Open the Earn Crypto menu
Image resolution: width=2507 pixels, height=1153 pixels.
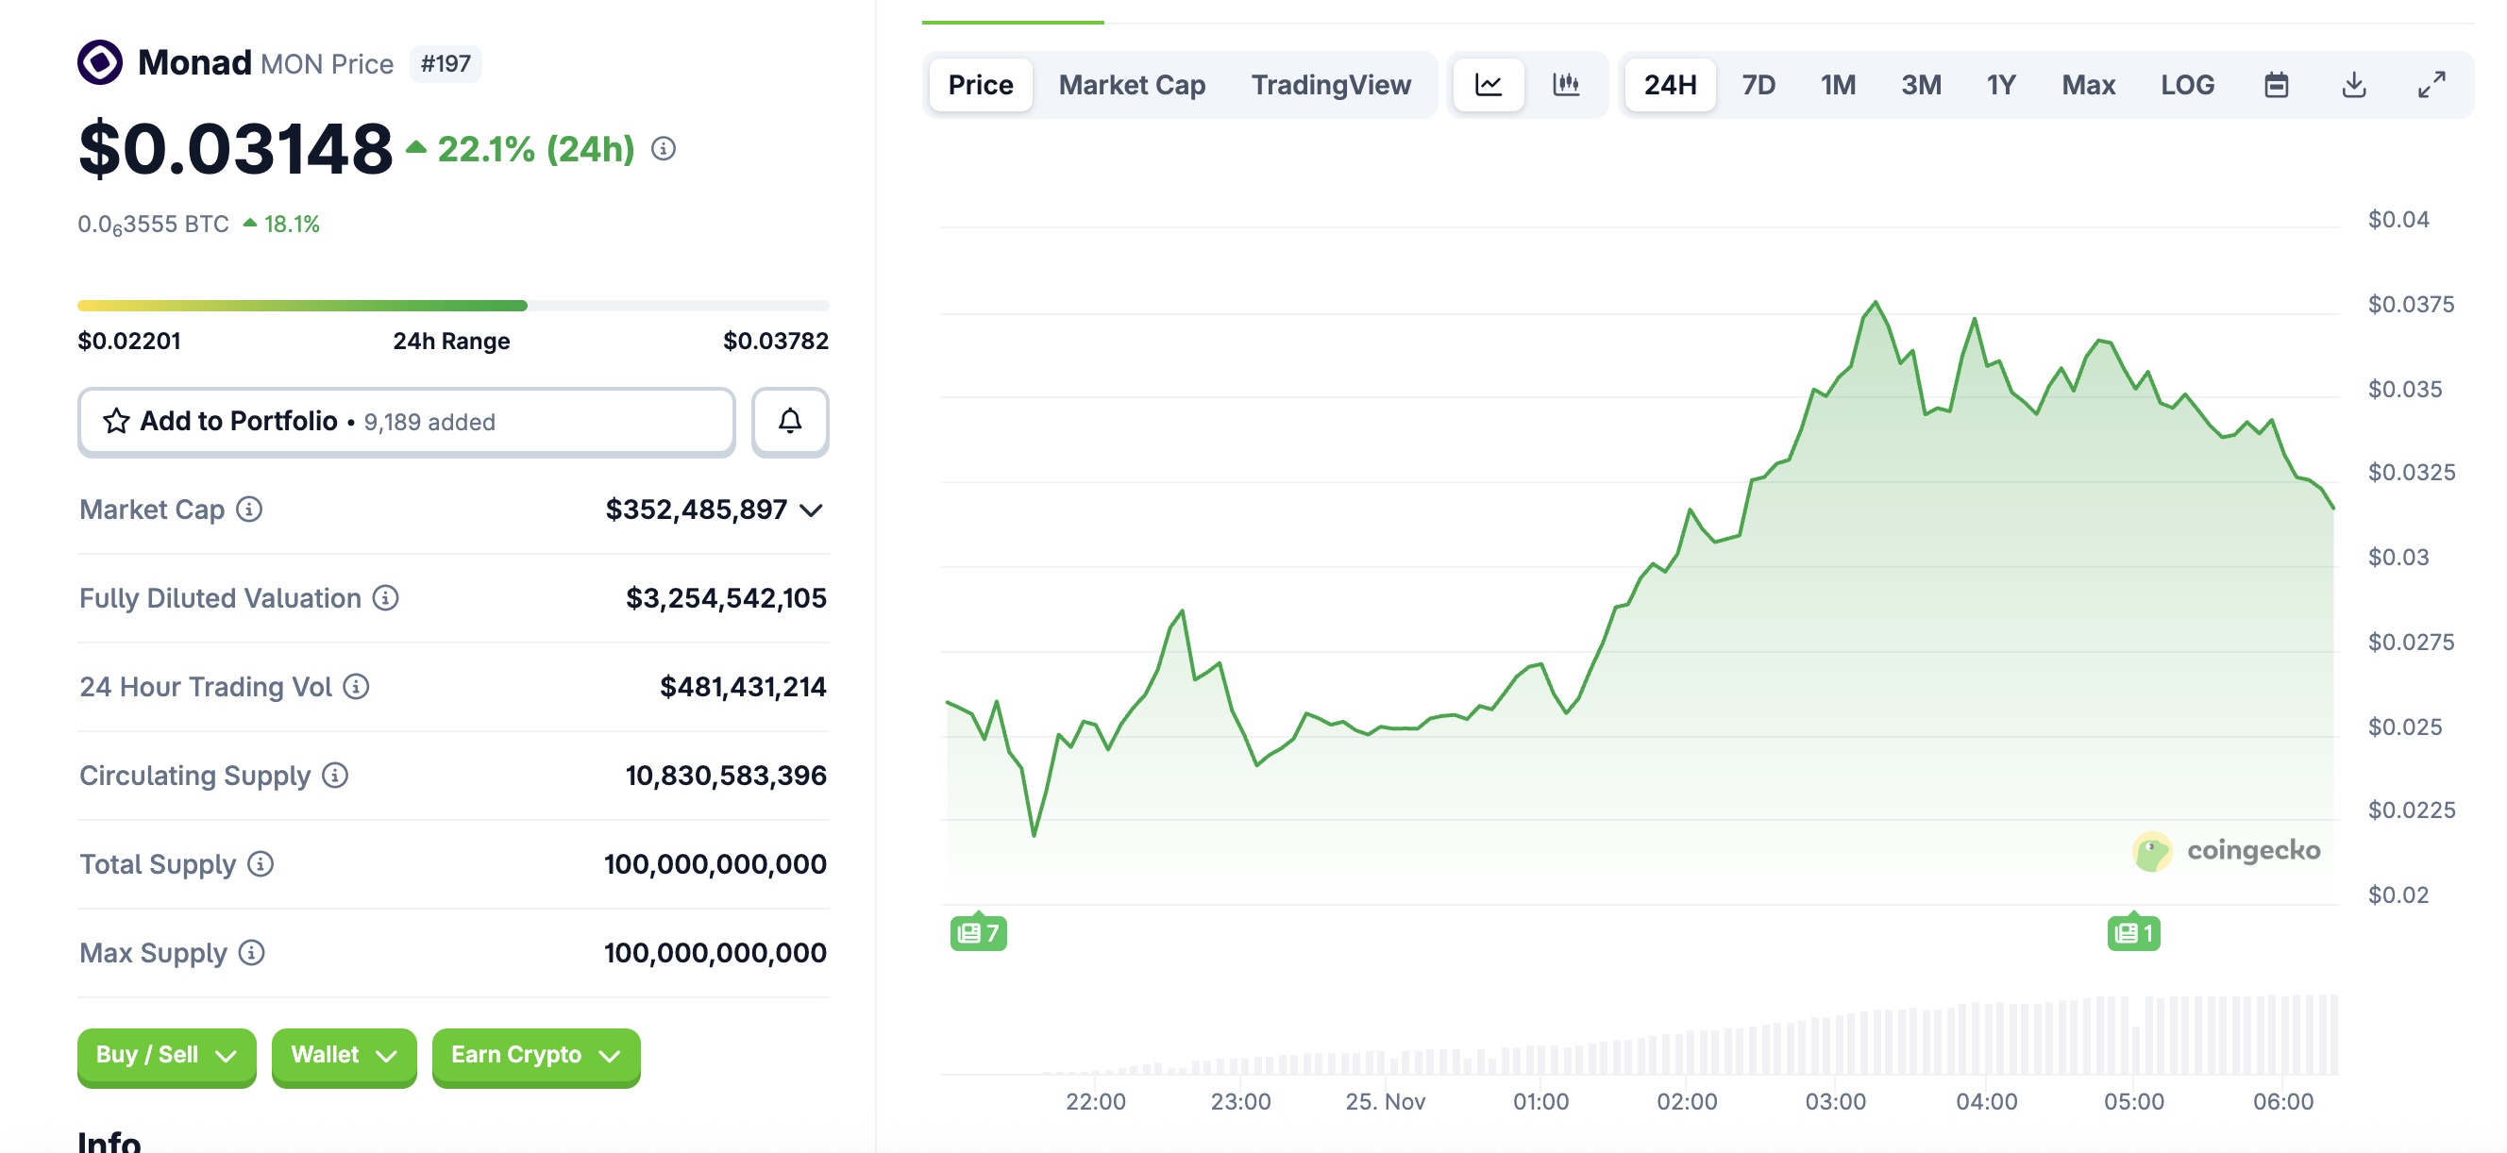[534, 1056]
